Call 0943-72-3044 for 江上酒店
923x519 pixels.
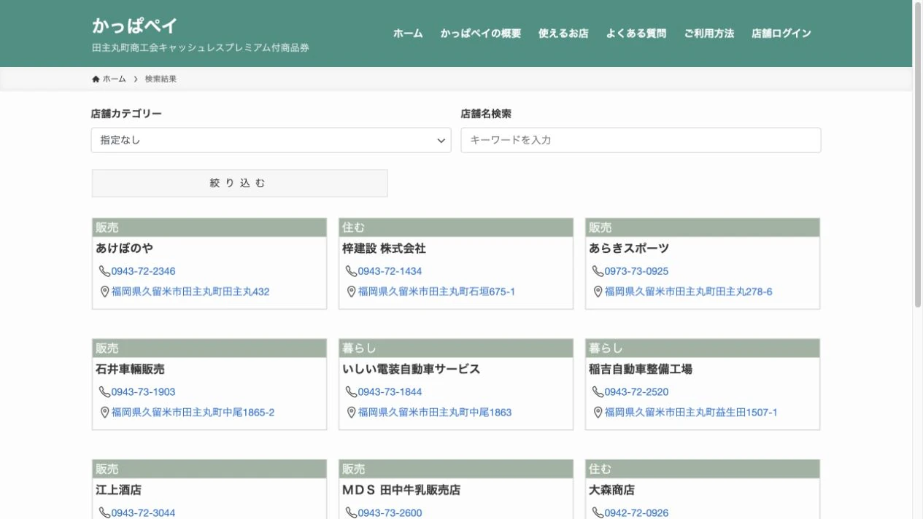coord(143,512)
